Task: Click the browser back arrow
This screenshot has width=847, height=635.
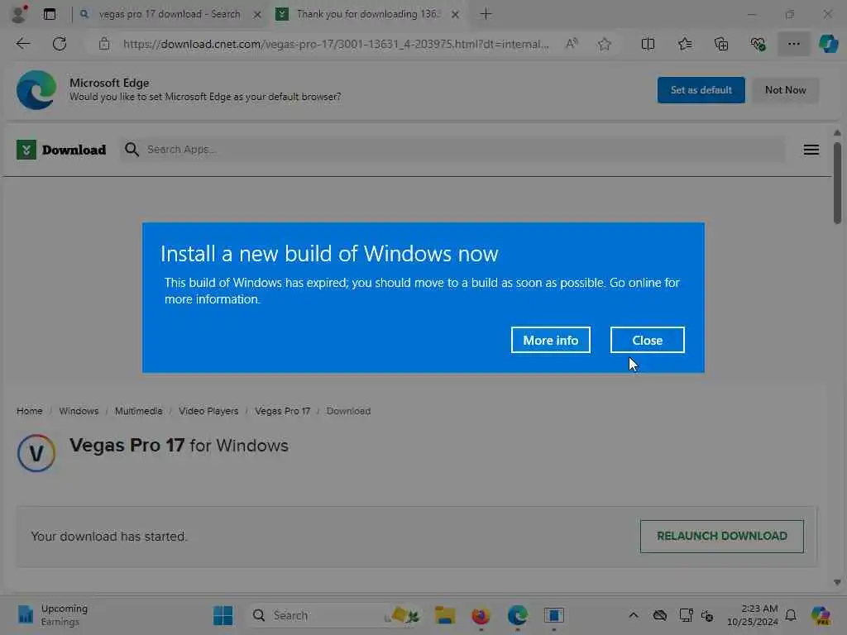Action: [x=23, y=44]
